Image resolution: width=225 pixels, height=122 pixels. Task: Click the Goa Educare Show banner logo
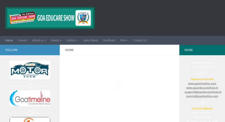(50, 18)
